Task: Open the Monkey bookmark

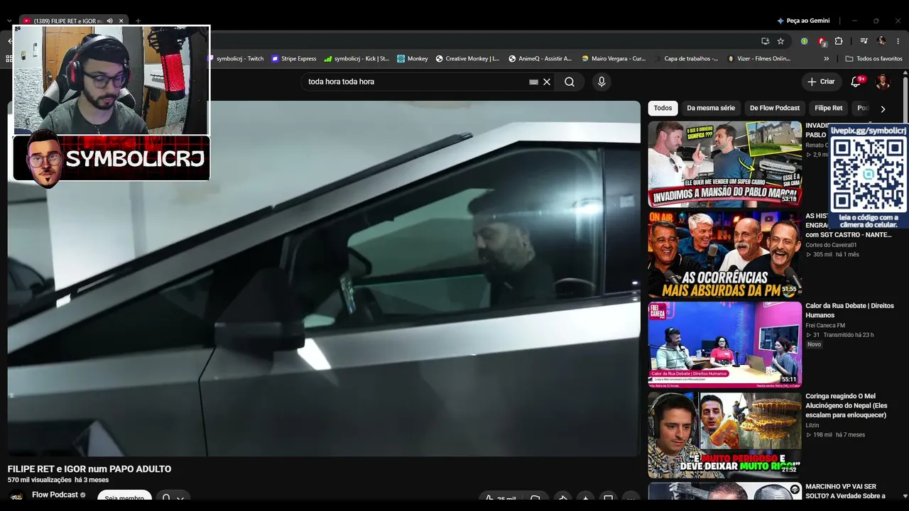Action: (413, 59)
